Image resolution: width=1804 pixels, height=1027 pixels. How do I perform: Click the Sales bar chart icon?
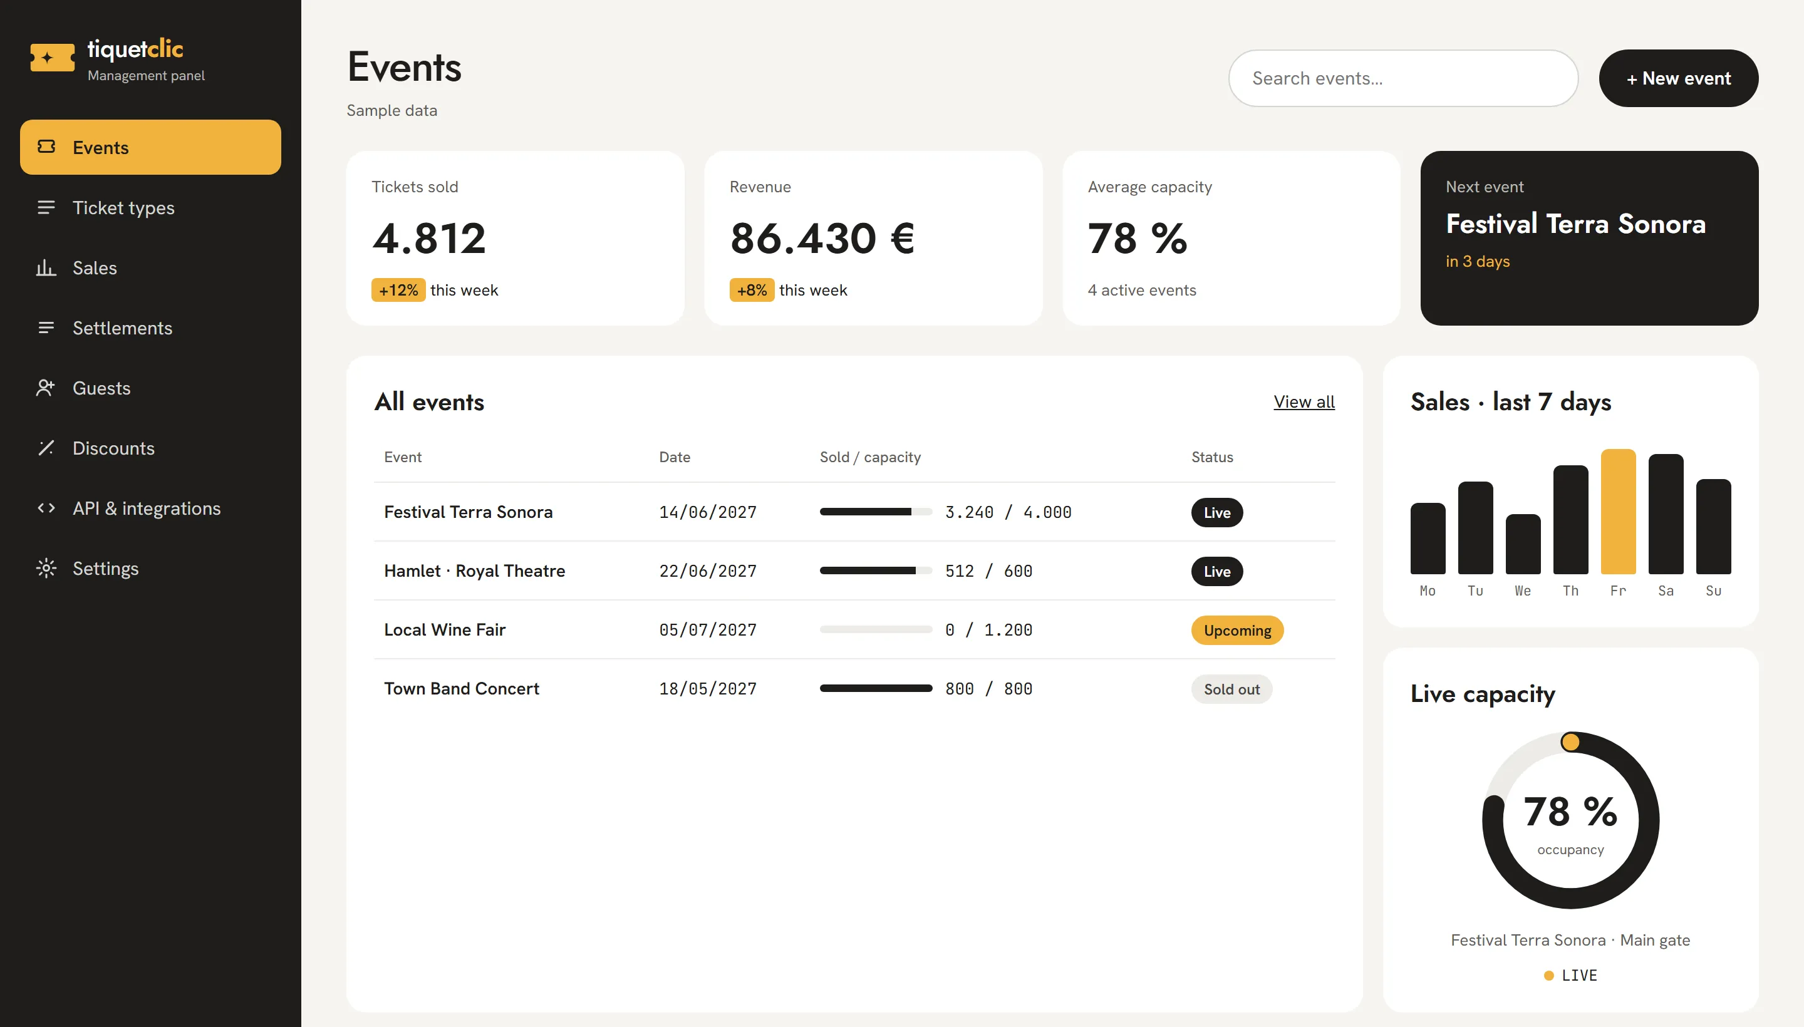(x=46, y=267)
